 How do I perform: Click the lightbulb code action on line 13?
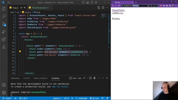20,52
